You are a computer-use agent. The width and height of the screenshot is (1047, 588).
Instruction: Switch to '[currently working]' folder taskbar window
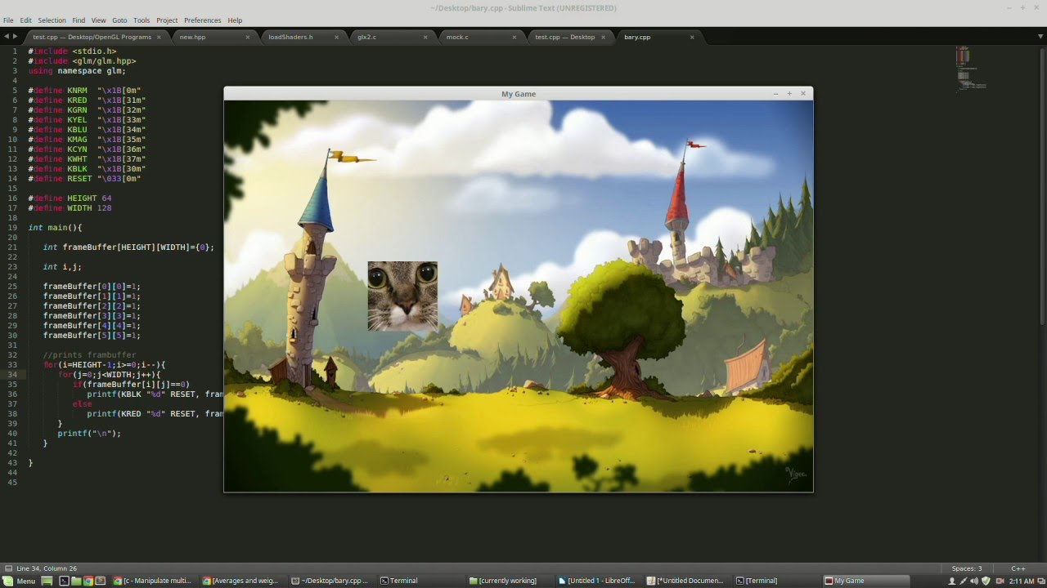coord(509,581)
